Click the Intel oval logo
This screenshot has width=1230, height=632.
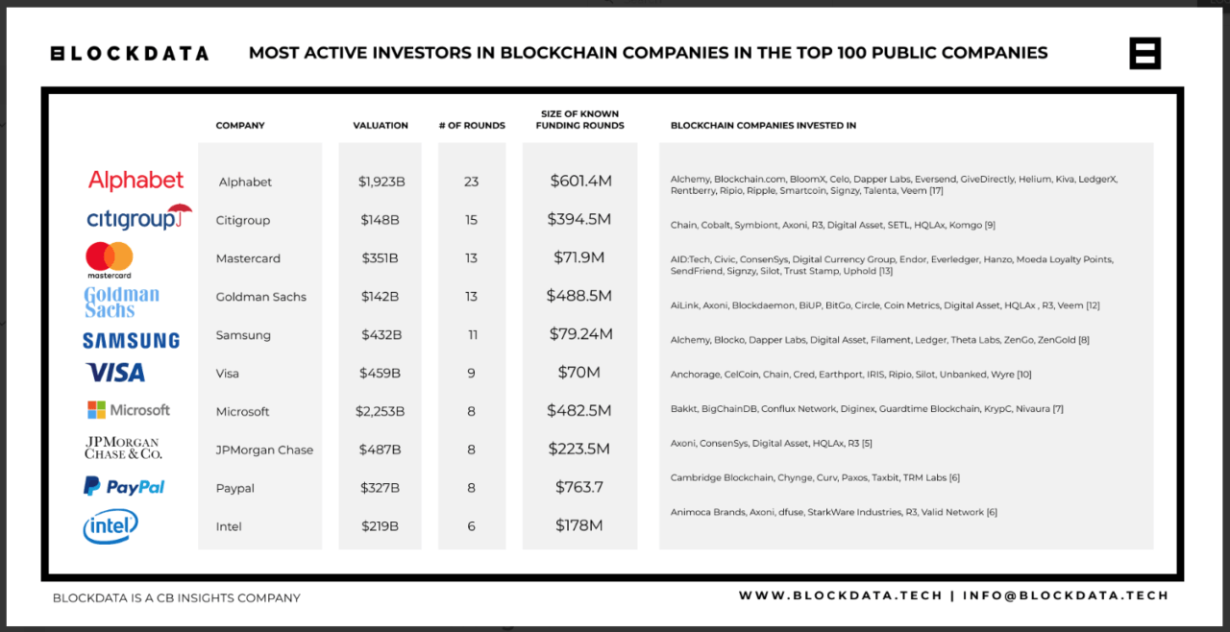click(x=111, y=526)
